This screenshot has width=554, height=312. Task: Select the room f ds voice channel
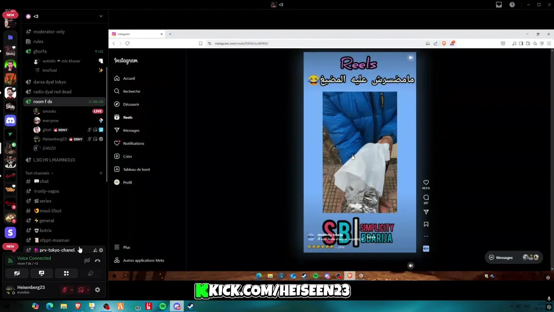click(x=65, y=101)
